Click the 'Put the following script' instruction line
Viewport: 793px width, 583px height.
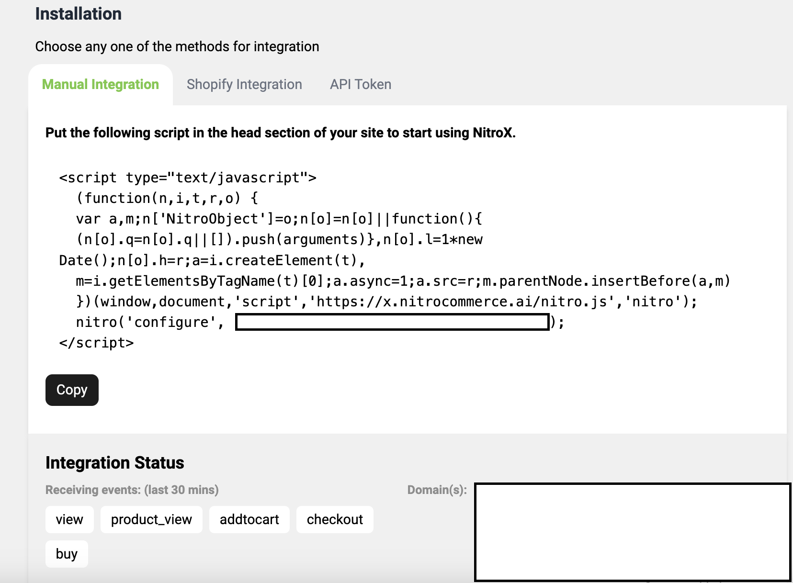click(281, 133)
